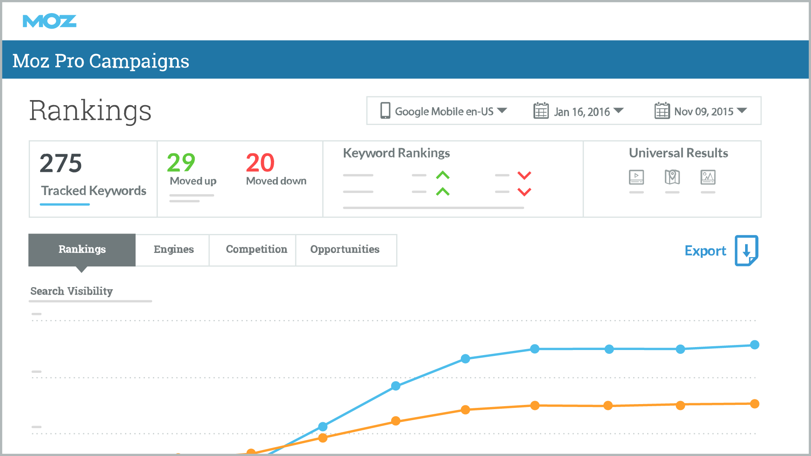Click the calendar icon beside Nov 09, 2015
The image size is (811, 456).
pos(662,111)
